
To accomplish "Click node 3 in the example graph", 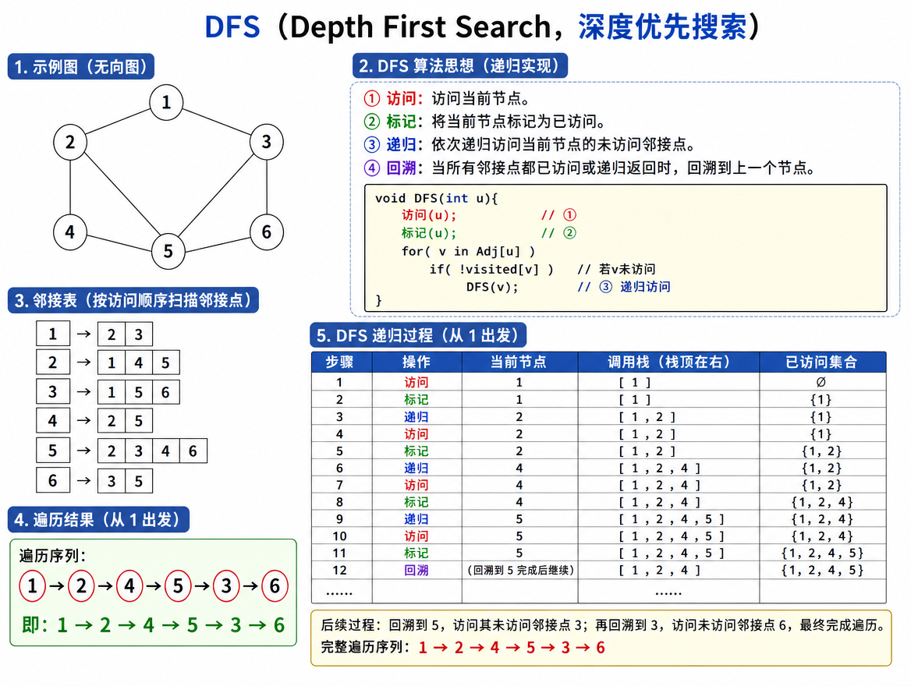I will point(267,142).
